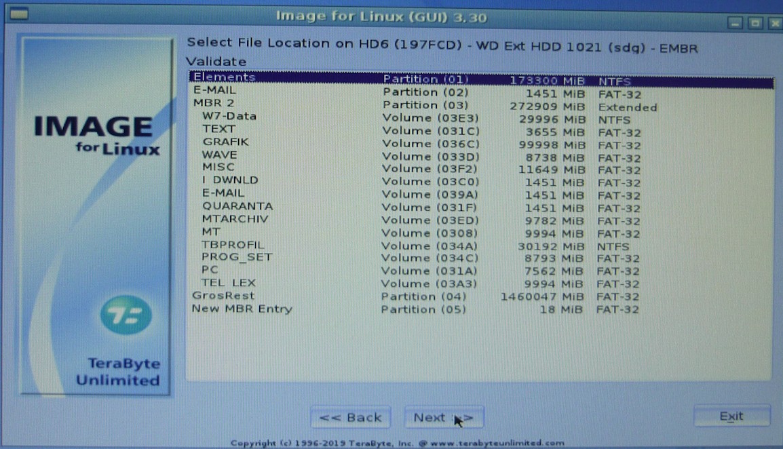This screenshot has height=449, width=783.
Task: Select MISC volume row
Action: point(481,170)
